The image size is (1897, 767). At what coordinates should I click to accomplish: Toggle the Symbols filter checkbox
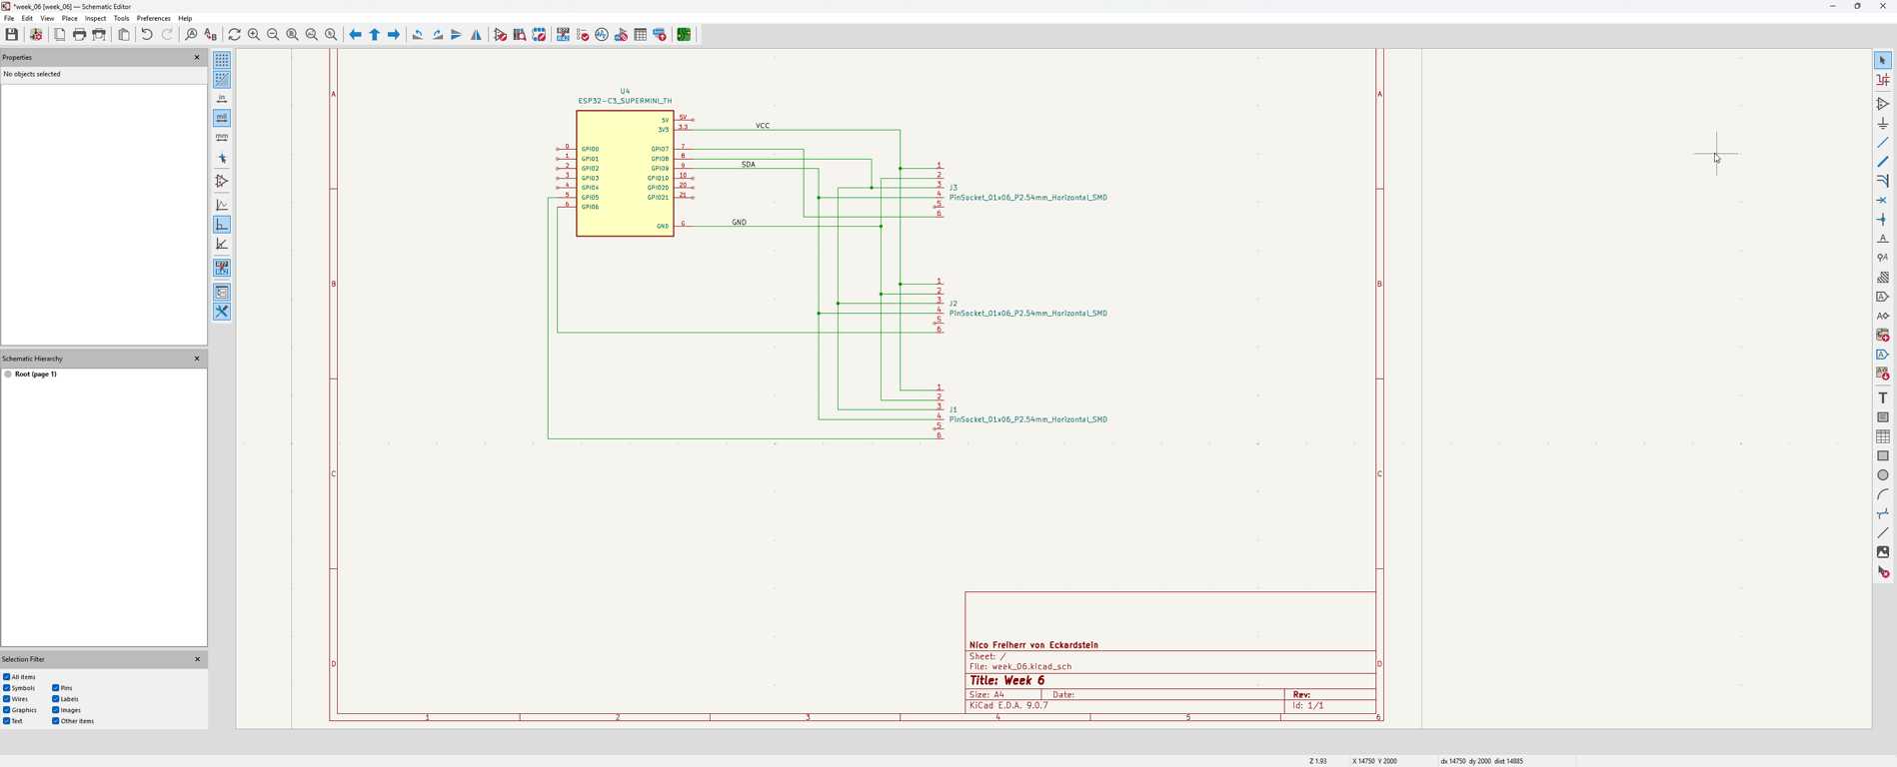[x=7, y=688]
